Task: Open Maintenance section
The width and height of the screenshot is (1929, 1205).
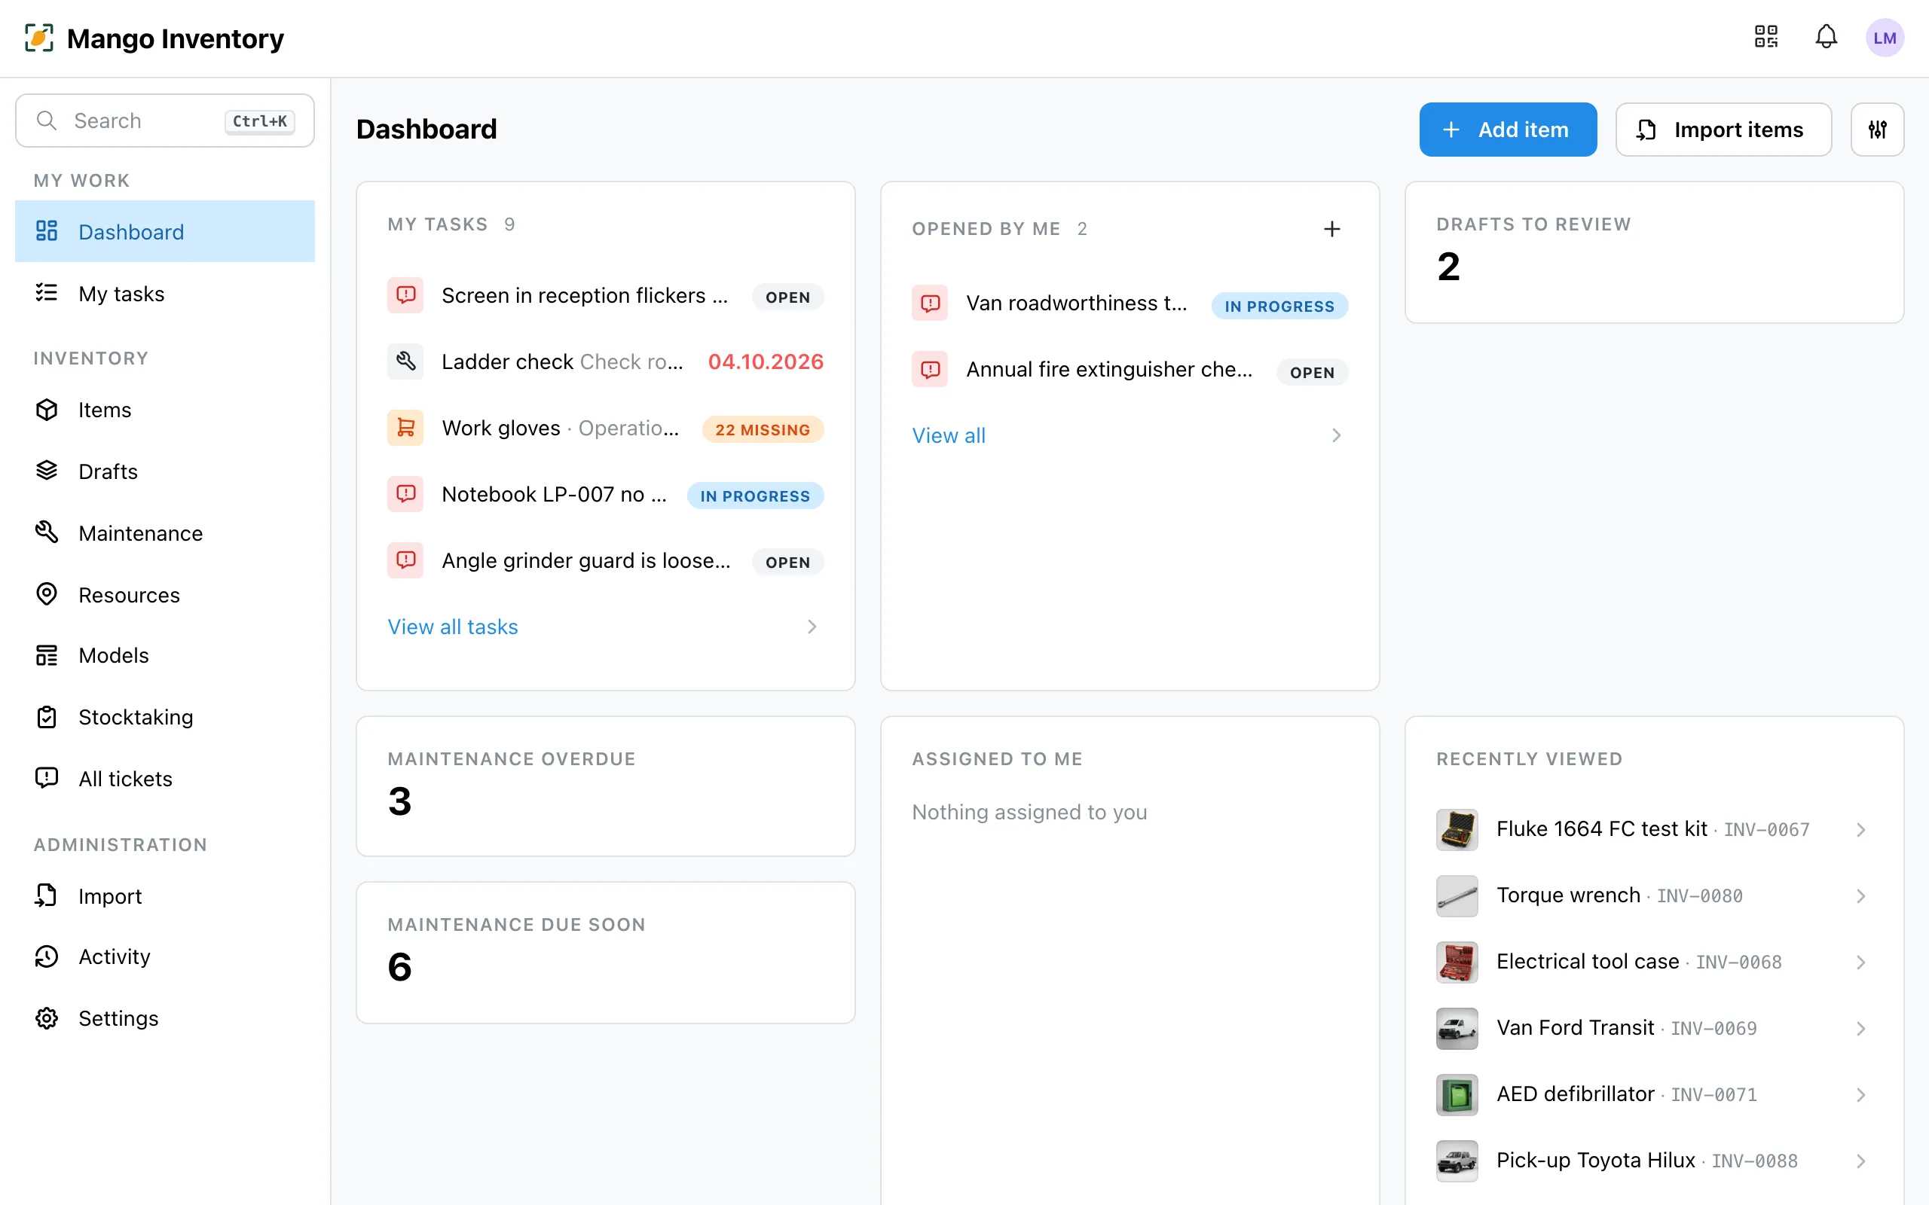Action: pyautogui.click(x=165, y=532)
